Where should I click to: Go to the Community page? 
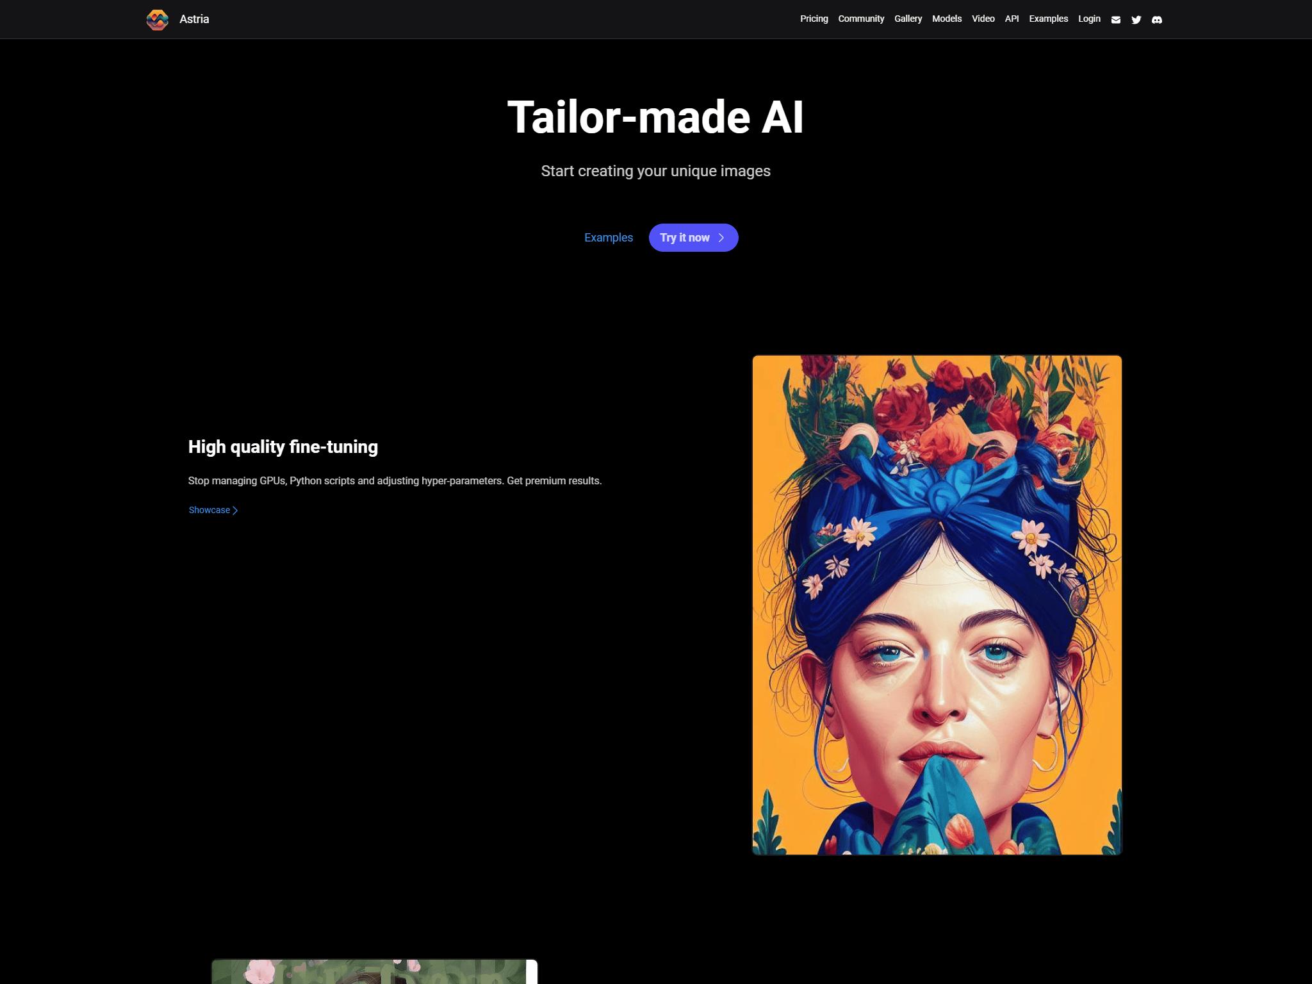point(861,19)
